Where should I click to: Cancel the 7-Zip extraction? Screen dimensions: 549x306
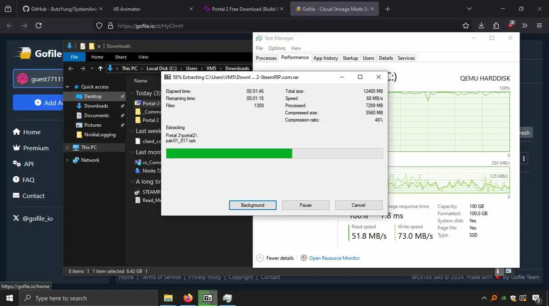pos(358,205)
